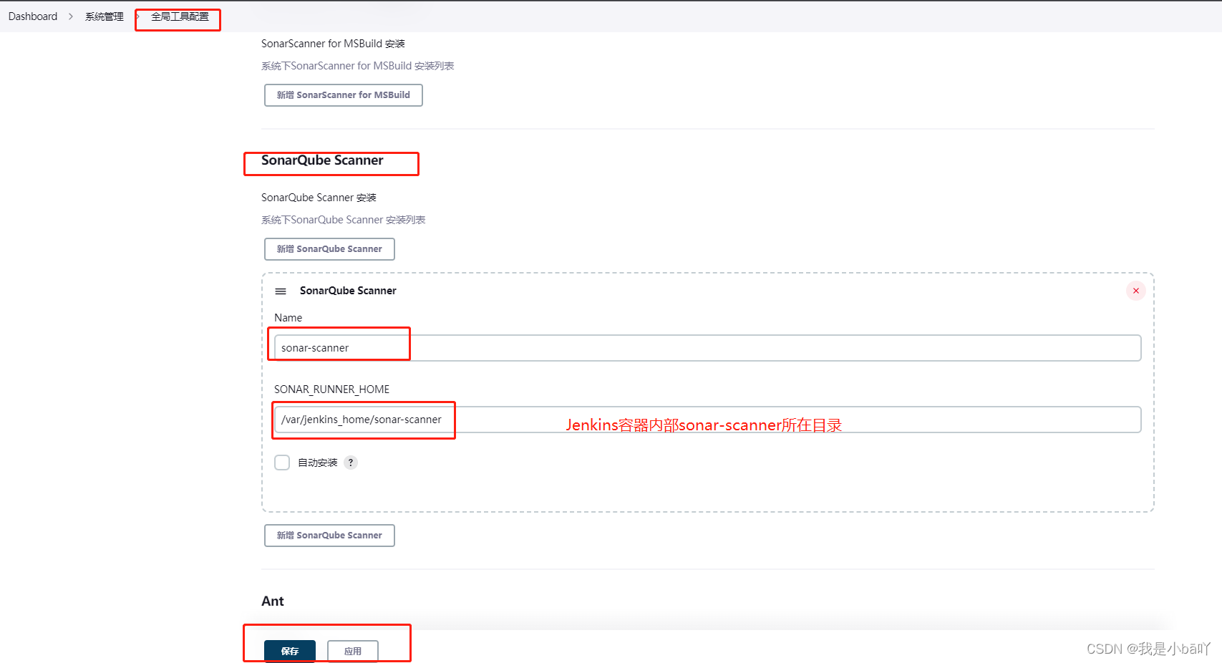1222x663 pixels.
Task: Open the help icon next to 自动安装
Action: (x=351, y=463)
